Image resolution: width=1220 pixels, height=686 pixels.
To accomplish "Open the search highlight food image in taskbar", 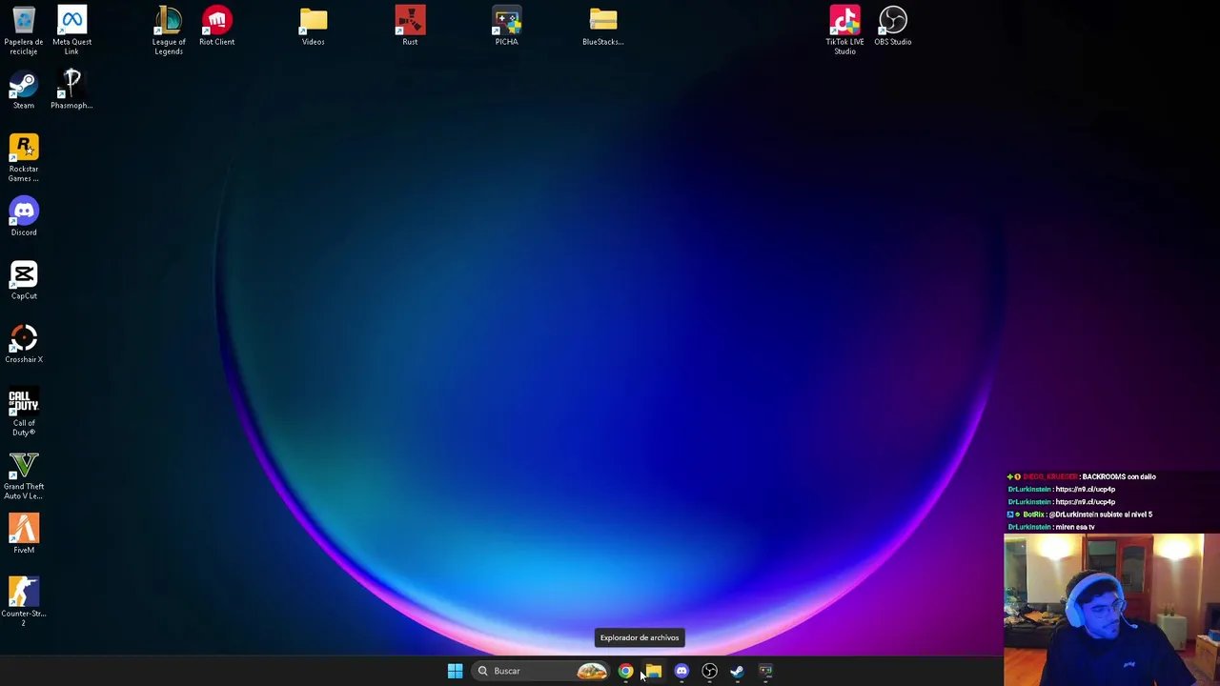I will pyautogui.click(x=592, y=671).
